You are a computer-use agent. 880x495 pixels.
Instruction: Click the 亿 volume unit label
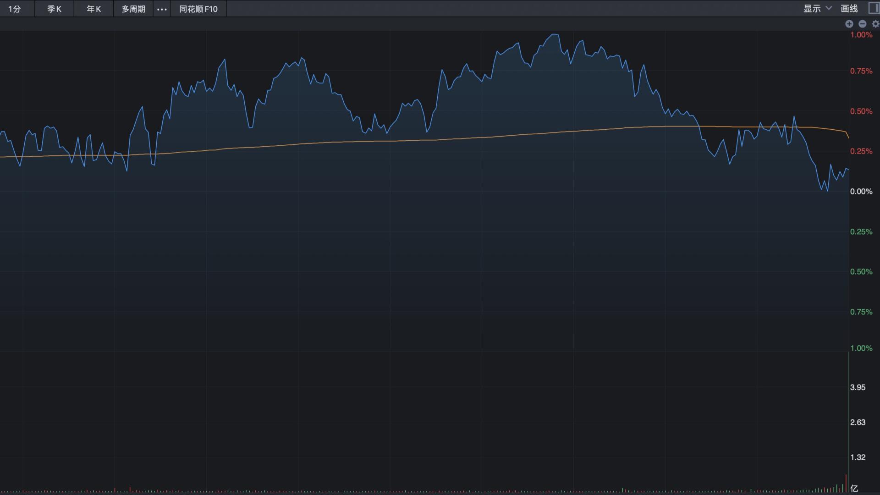pos(854,489)
